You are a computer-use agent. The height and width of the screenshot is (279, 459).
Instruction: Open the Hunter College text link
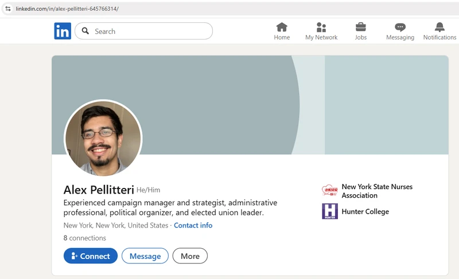click(x=365, y=211)
